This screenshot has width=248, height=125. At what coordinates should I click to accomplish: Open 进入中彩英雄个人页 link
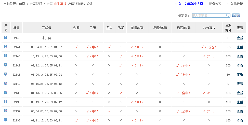(x=189, y=4)
